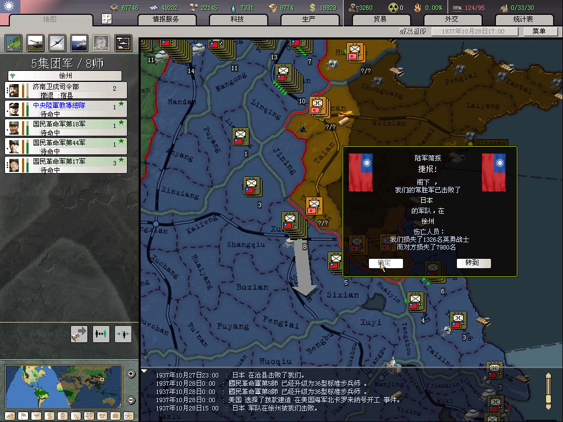Select Chinese army stack labeled 5 near Sixian
563x422 pixels.
(x=336, y=262)
